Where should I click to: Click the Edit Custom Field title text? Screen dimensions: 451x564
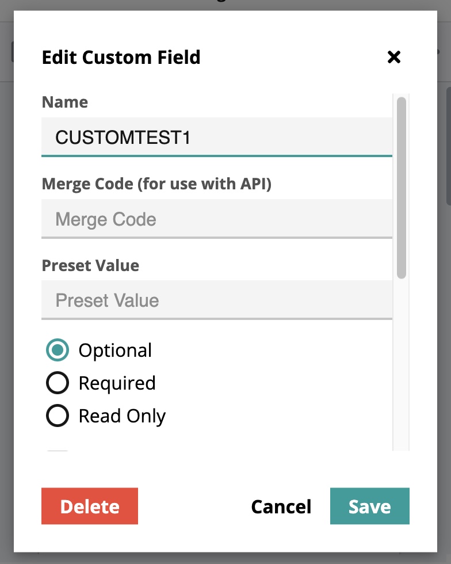coord(121,58)
